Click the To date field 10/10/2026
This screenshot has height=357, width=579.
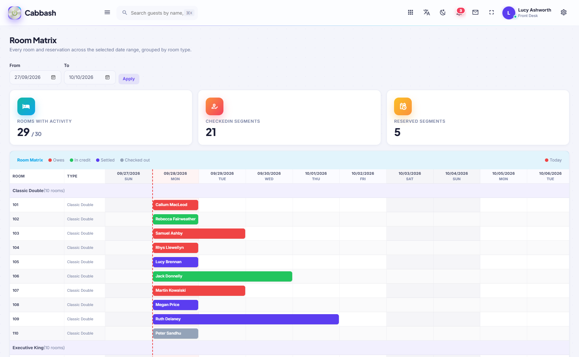[90, 78]
